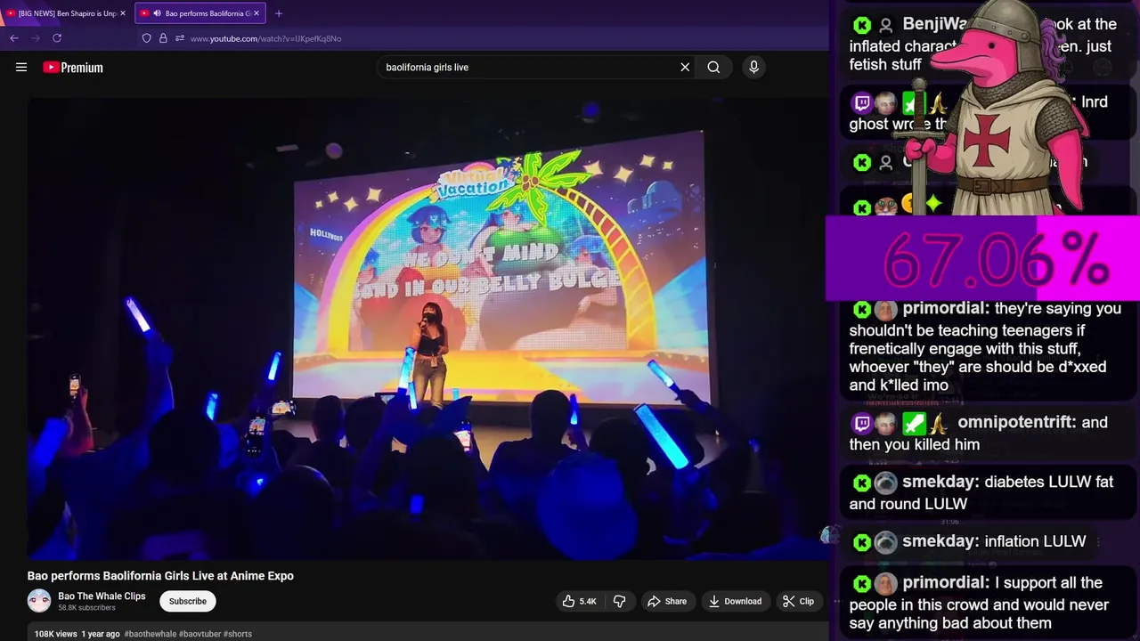1140x641 pixels.
Task: Click the video title text
Action: coord(160,576)
